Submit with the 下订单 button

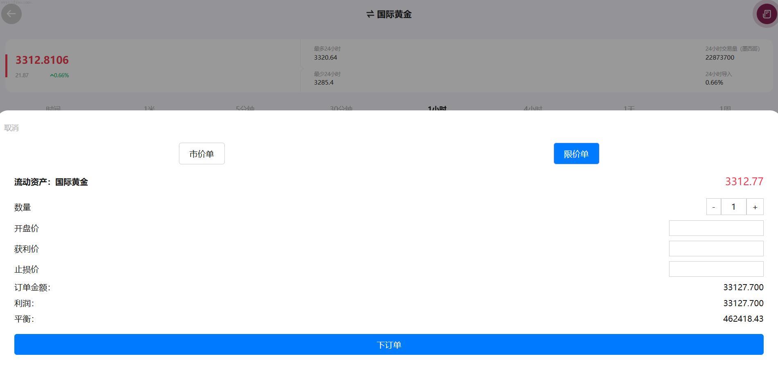389,345
